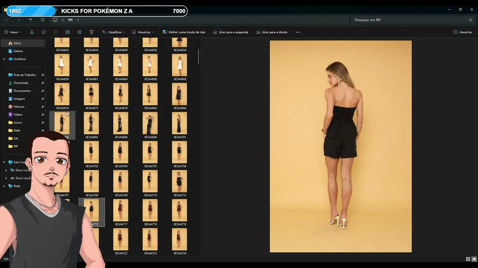Click the file list vertical scrollbar thumb
This screenshot has height=268, width=478.
click(x=198, y=56)
